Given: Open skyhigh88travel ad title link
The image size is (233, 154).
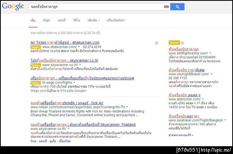Looking at the screenshot, I should (x=186, y=70).
